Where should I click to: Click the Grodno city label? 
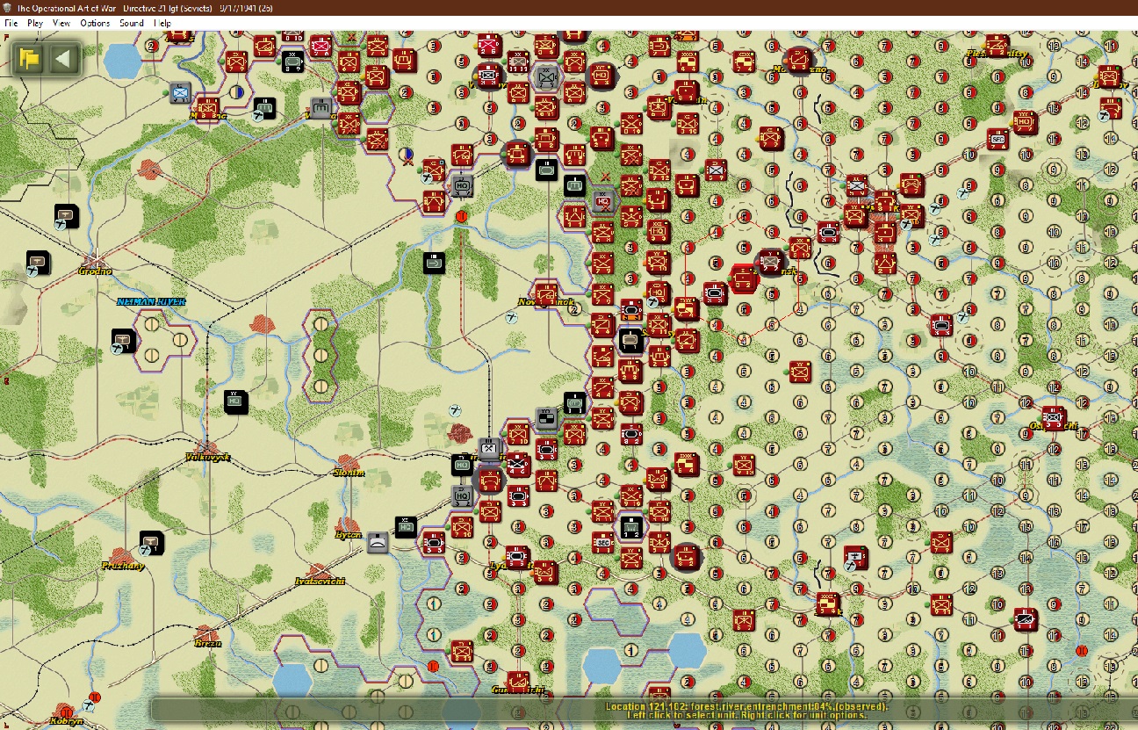tap(95, 271)
